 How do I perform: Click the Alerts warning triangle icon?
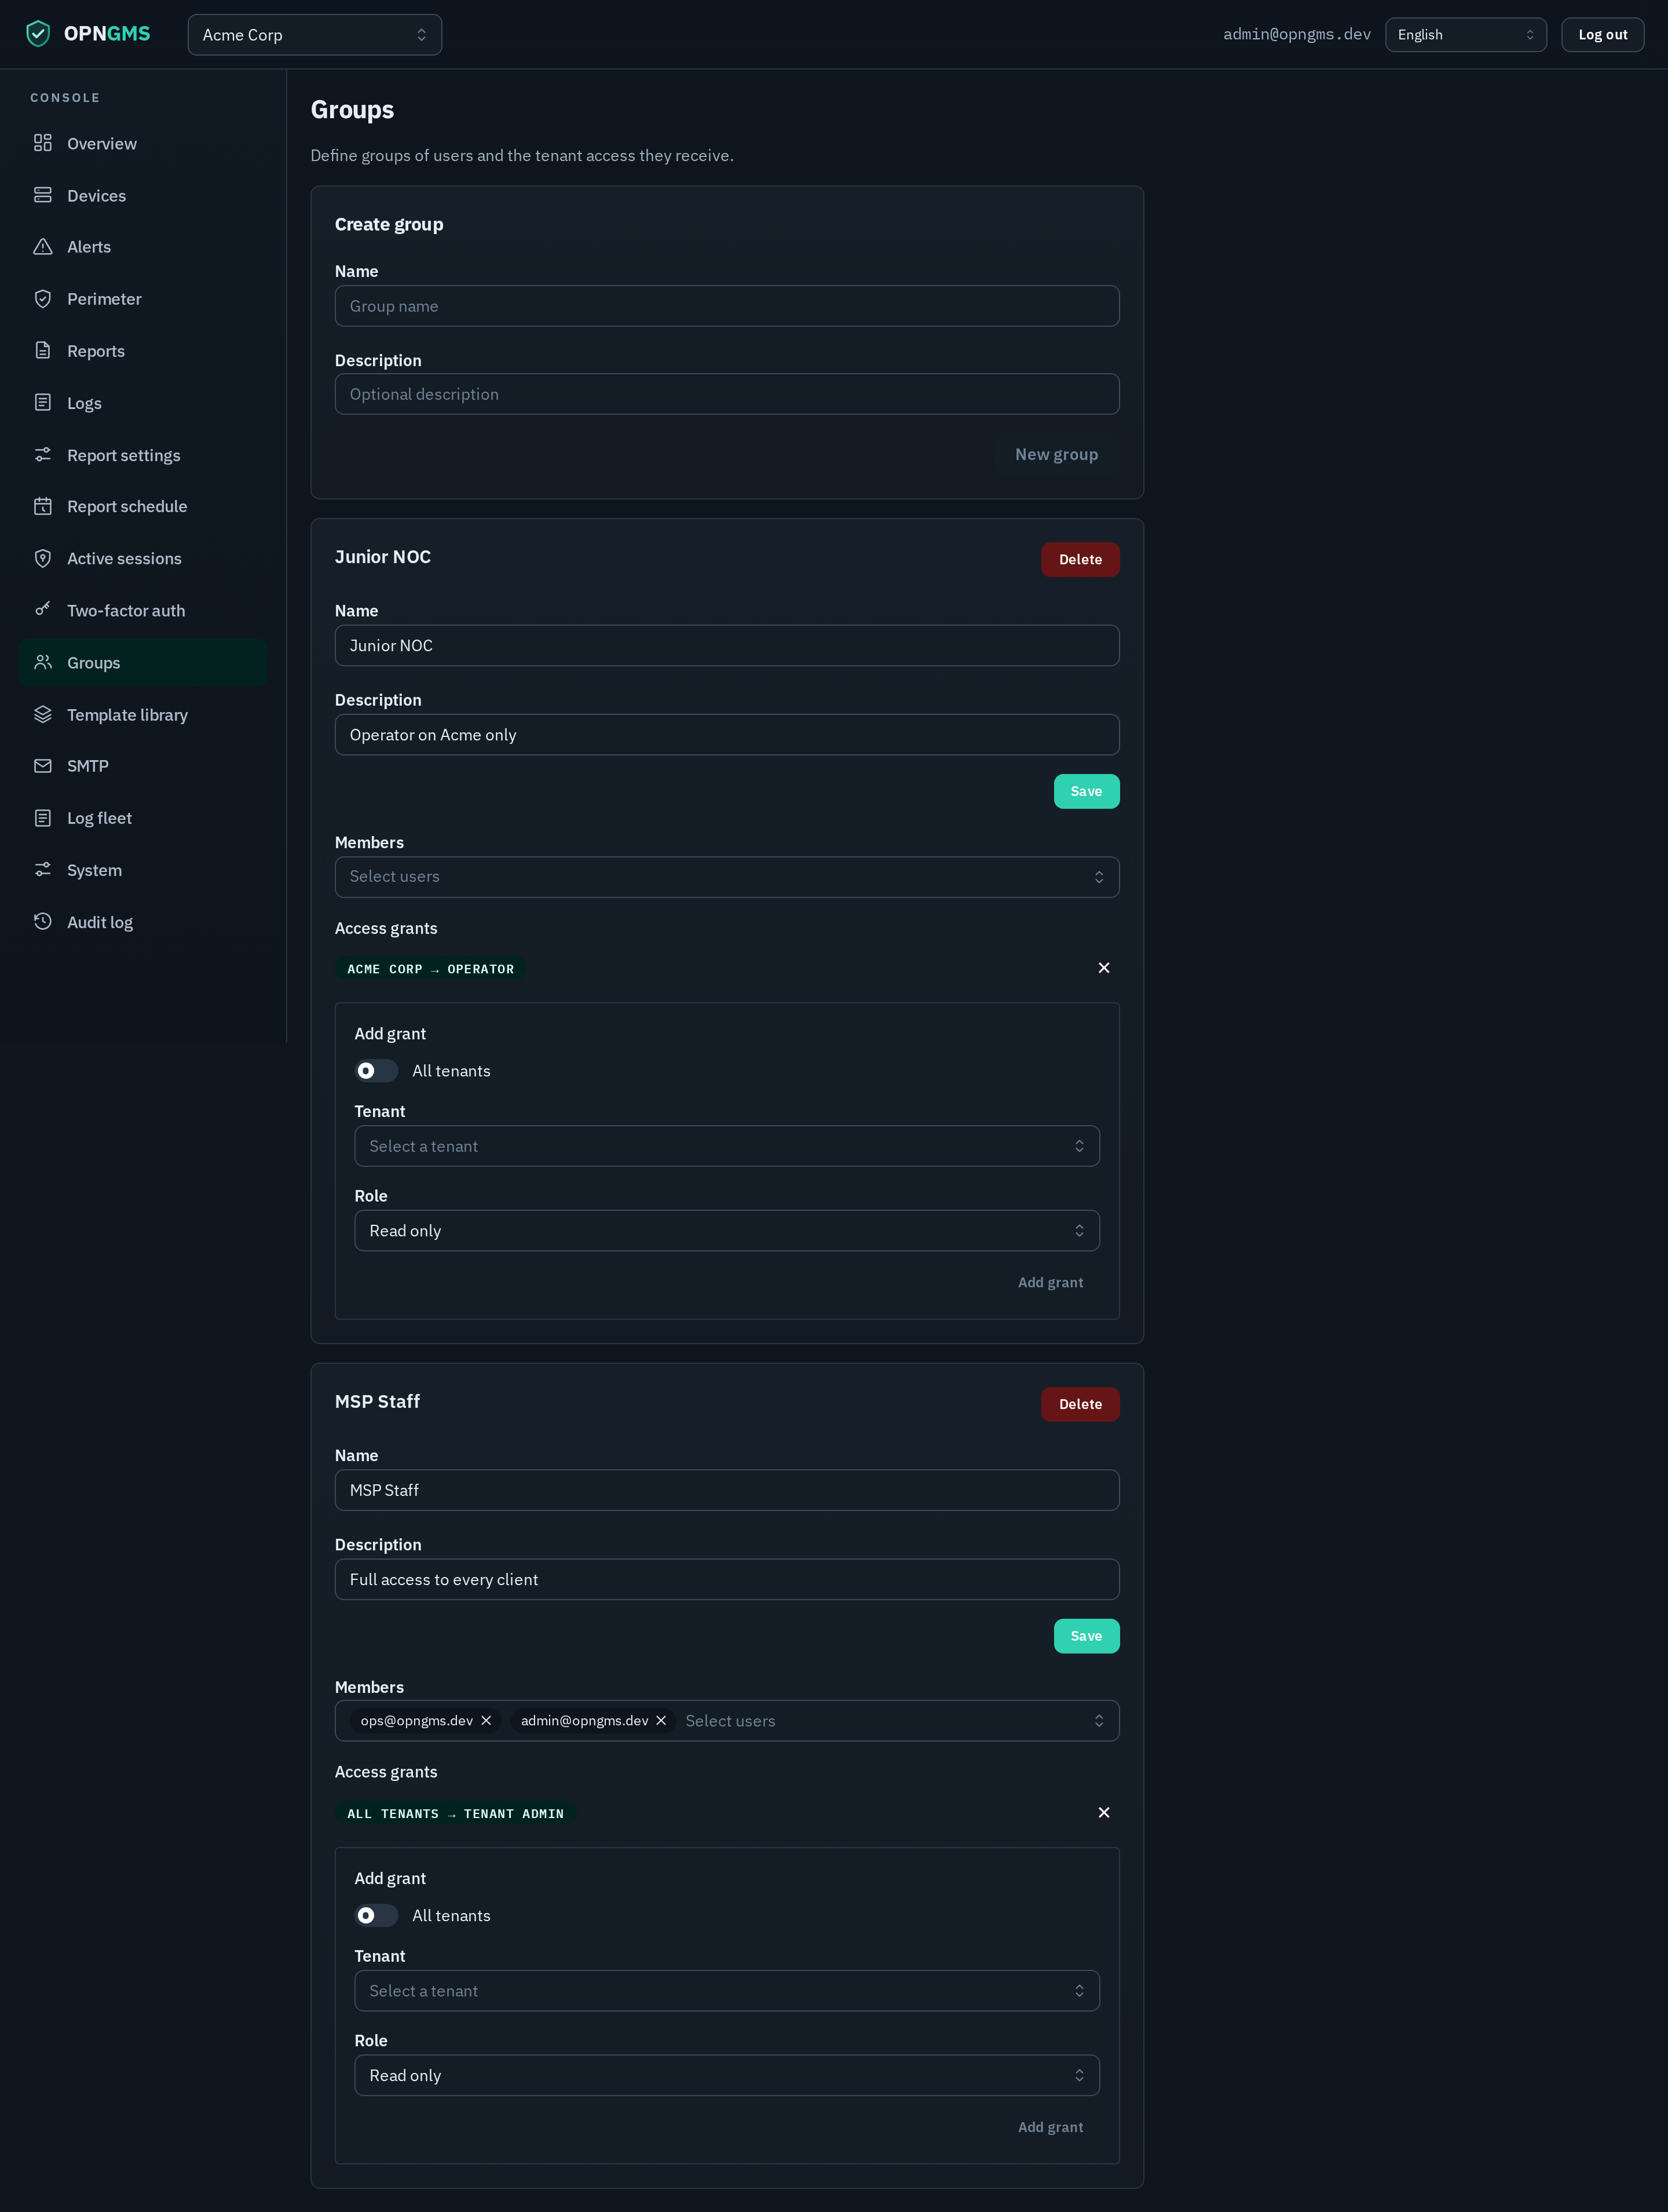[x=43, y=247]
